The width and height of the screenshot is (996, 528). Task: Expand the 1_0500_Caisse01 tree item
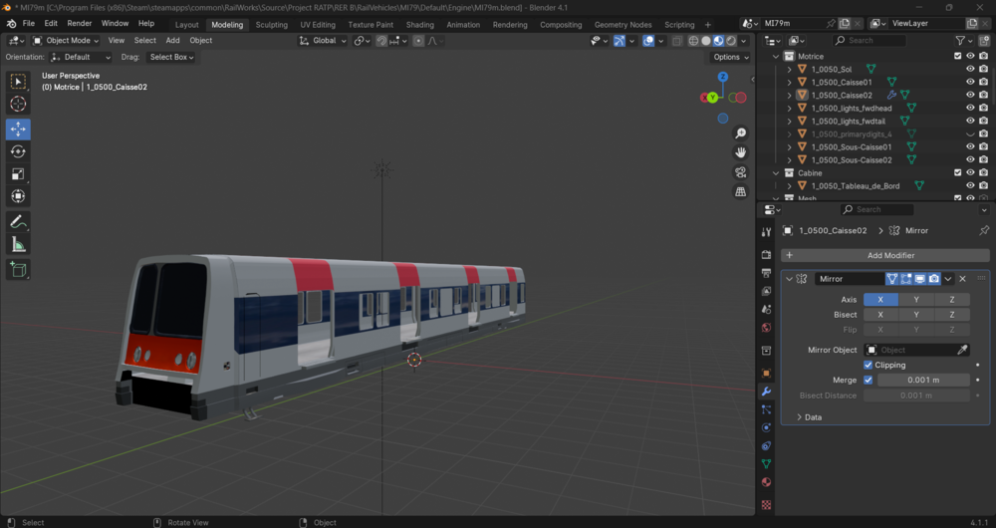(790, 82)
